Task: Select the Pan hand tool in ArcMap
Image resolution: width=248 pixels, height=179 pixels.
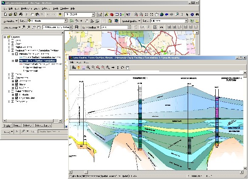Action: (x=157, y=14)
